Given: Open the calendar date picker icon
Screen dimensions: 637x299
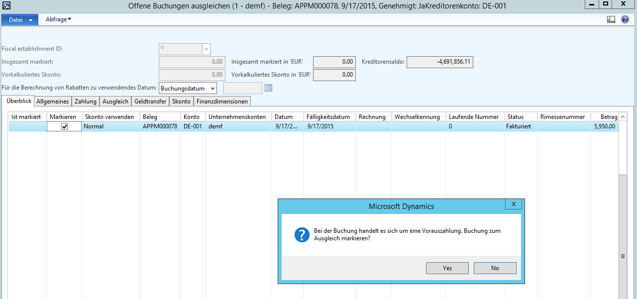Looking at the screenshot, I should click(x=269, y=88).
